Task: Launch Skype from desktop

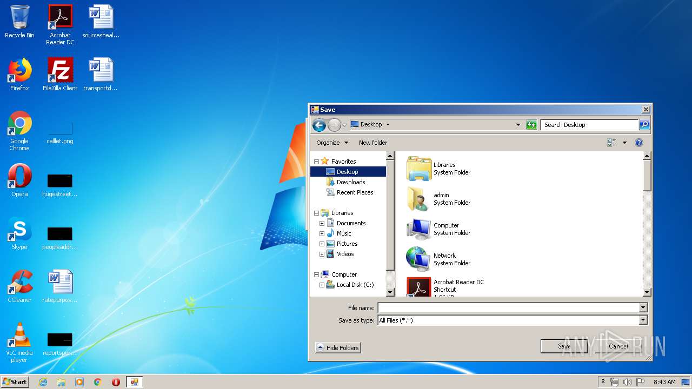Action: (19, 233)
